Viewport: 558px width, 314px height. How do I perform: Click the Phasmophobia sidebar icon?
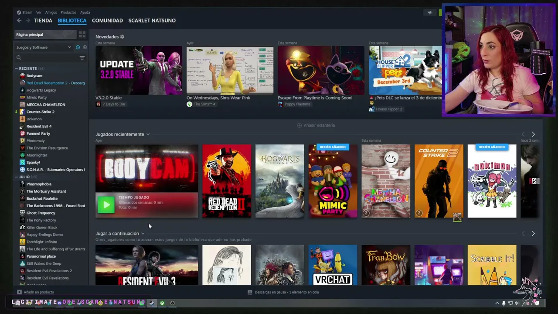[23, 184]
